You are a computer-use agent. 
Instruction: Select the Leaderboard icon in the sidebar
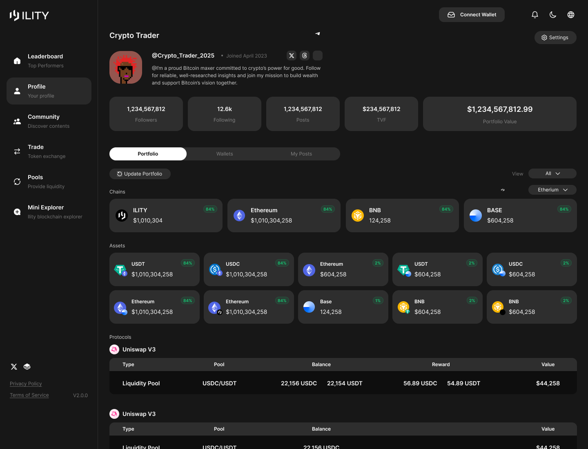pos(17,60)
